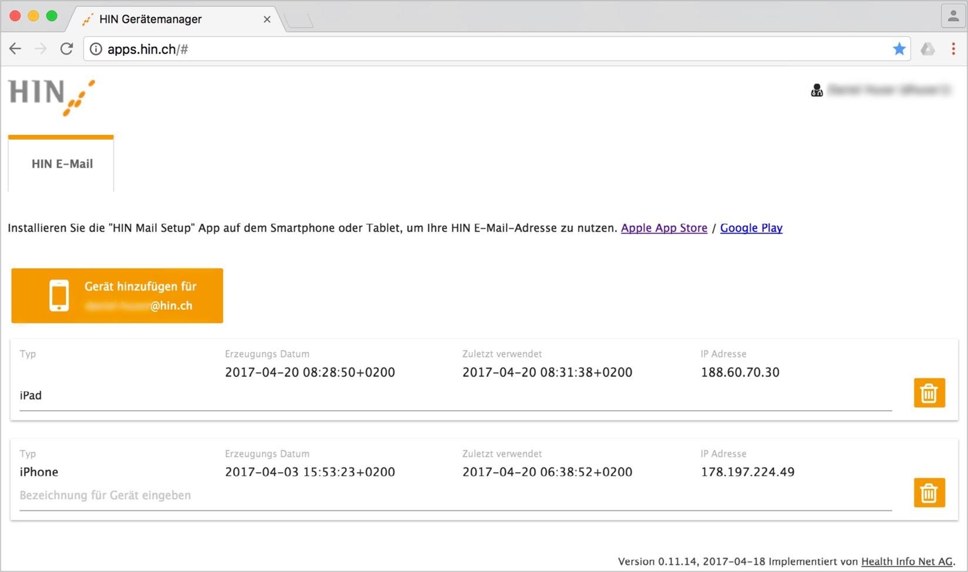
Task: Click Bezeichnung für Gerät eingeben field
Action: [456, 496]
